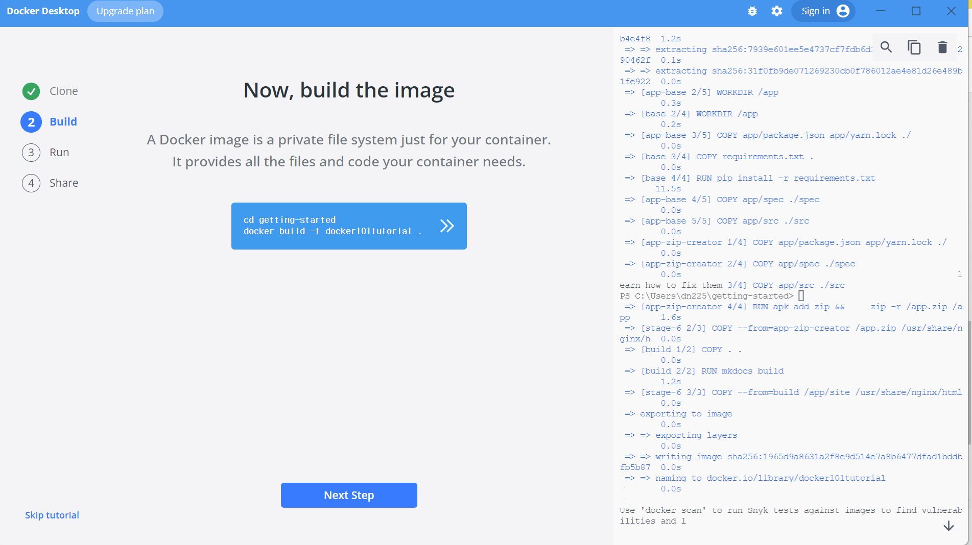Click the terminal prompt cursor
This screenshot has height=545, width=972.
(801, 296)
